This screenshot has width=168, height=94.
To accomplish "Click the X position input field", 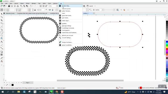I will (x=10, y=9).
